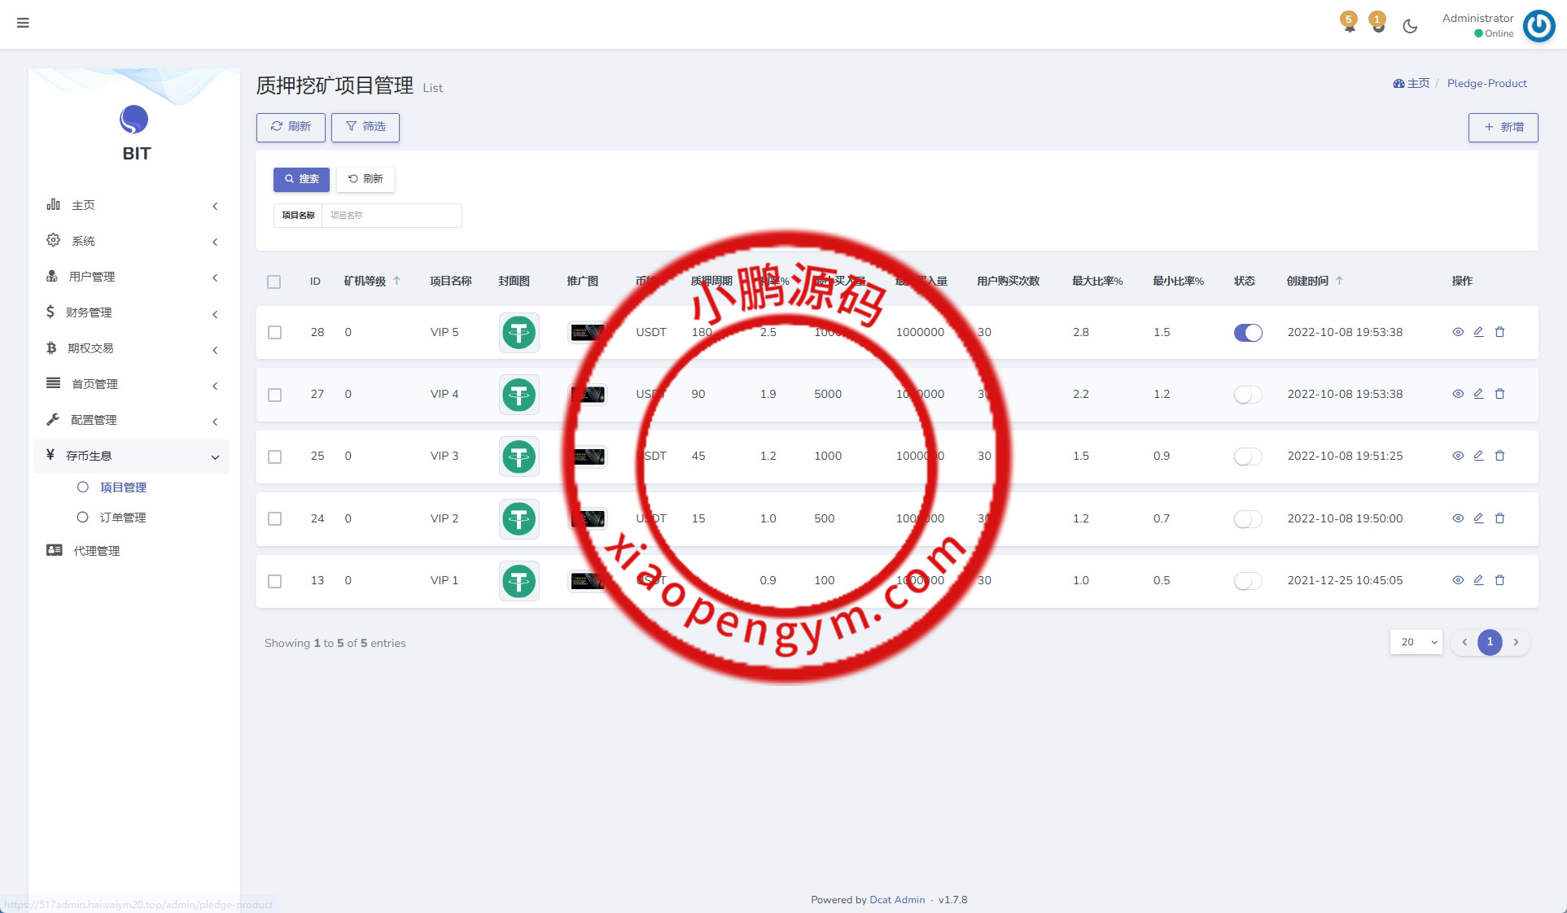Open the page size 20 dropdown
The image size is (1567, 913).
1416,642
